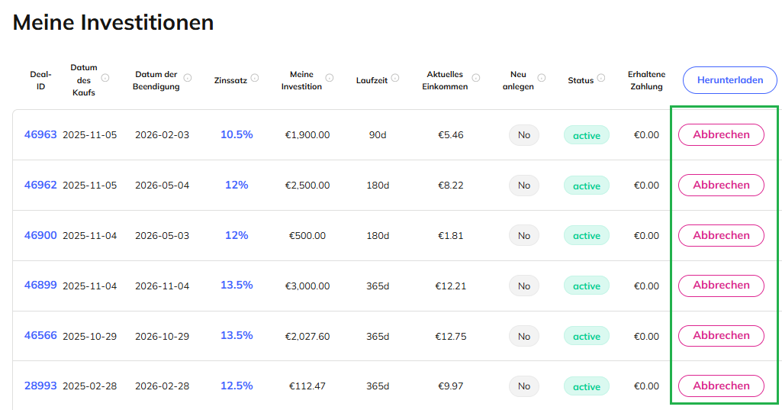The height and width of the screenshot is (410, 782).
Task: Toggle Neu anlegen 'No' for deal 28993
Action: (x=524, y=386)
